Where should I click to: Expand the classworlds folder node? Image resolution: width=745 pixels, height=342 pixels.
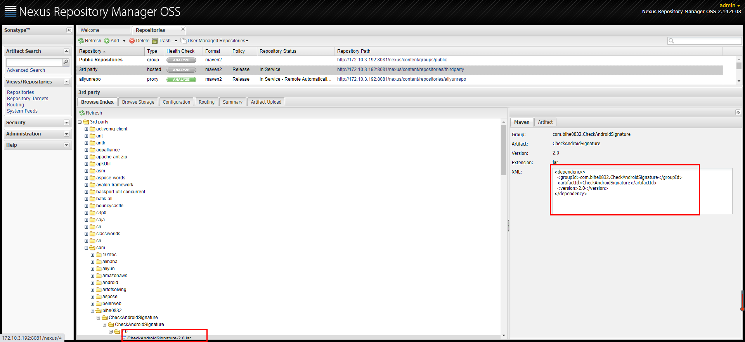[x=87, y=234]
